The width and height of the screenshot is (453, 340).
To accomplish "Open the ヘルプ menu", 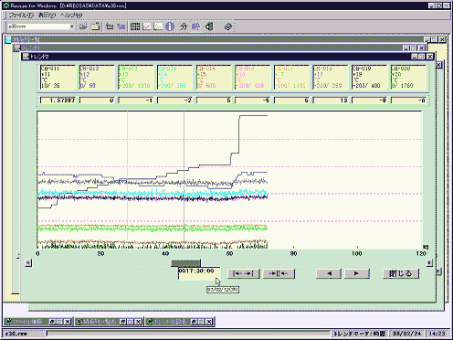I will click(x=71, y=15).
